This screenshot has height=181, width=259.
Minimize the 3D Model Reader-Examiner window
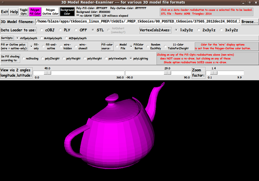243,3
